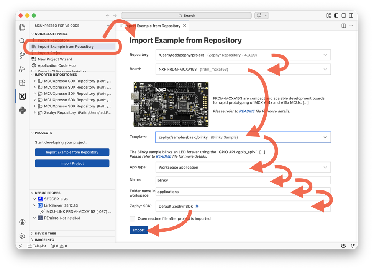The height and width of the screenshot is (270, 374).
Task: Open MCUXpresso panel ellipsis menu
Action: coord(108,26)
